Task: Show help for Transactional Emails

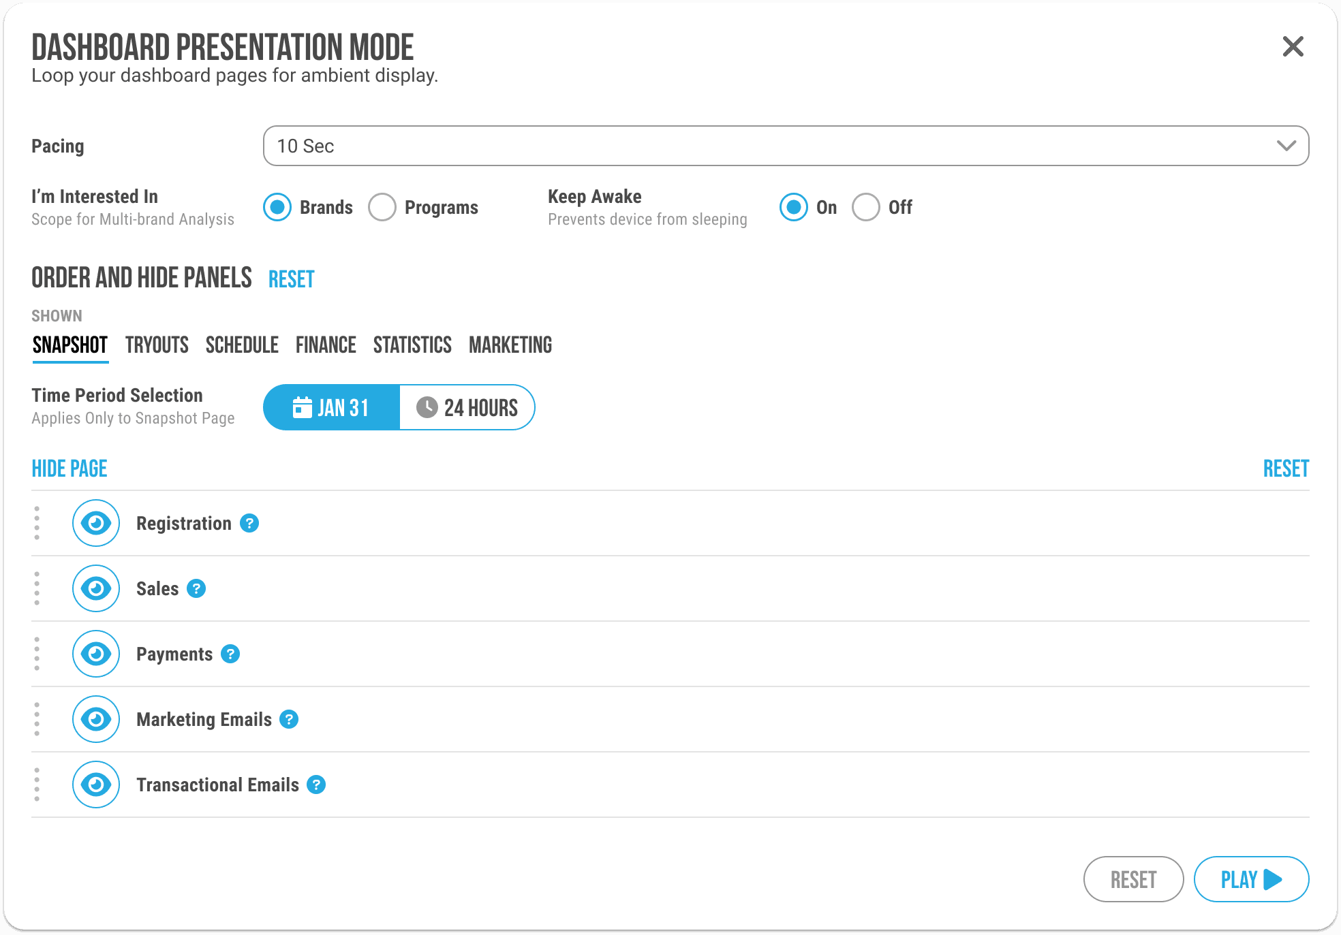Action: [x=316, y=785]
